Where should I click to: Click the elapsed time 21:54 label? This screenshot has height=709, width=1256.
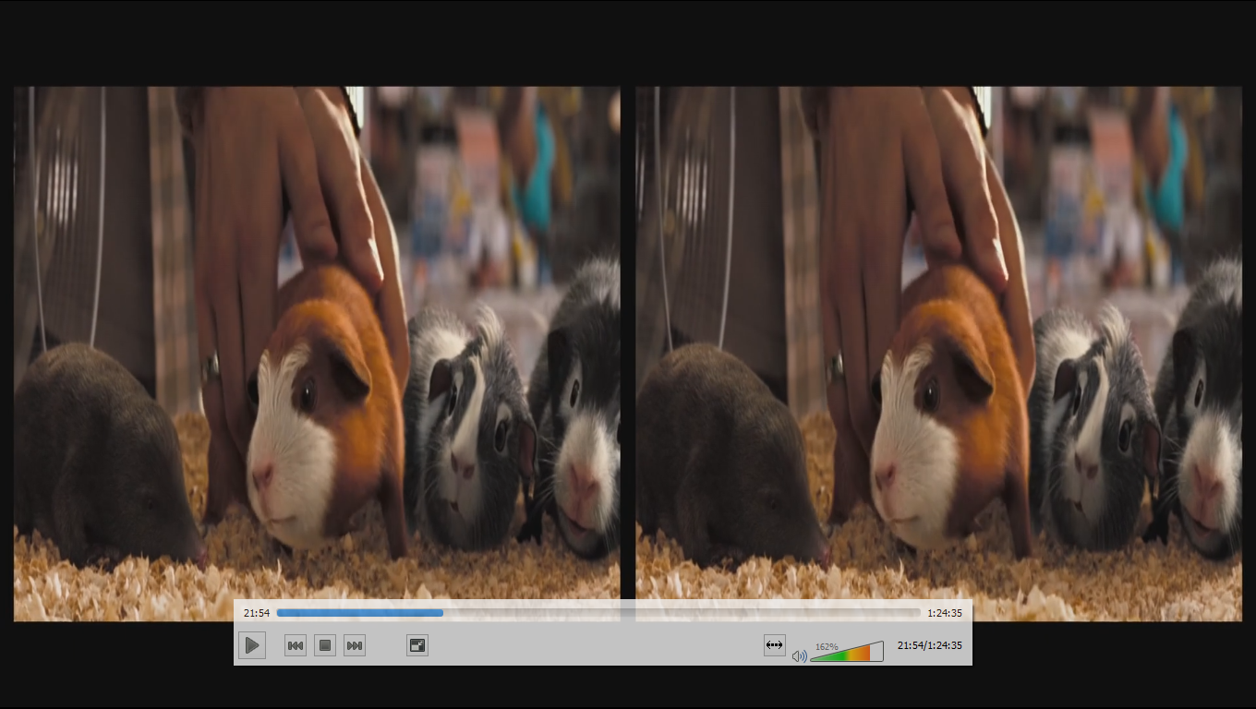click(x=257, y=613)
